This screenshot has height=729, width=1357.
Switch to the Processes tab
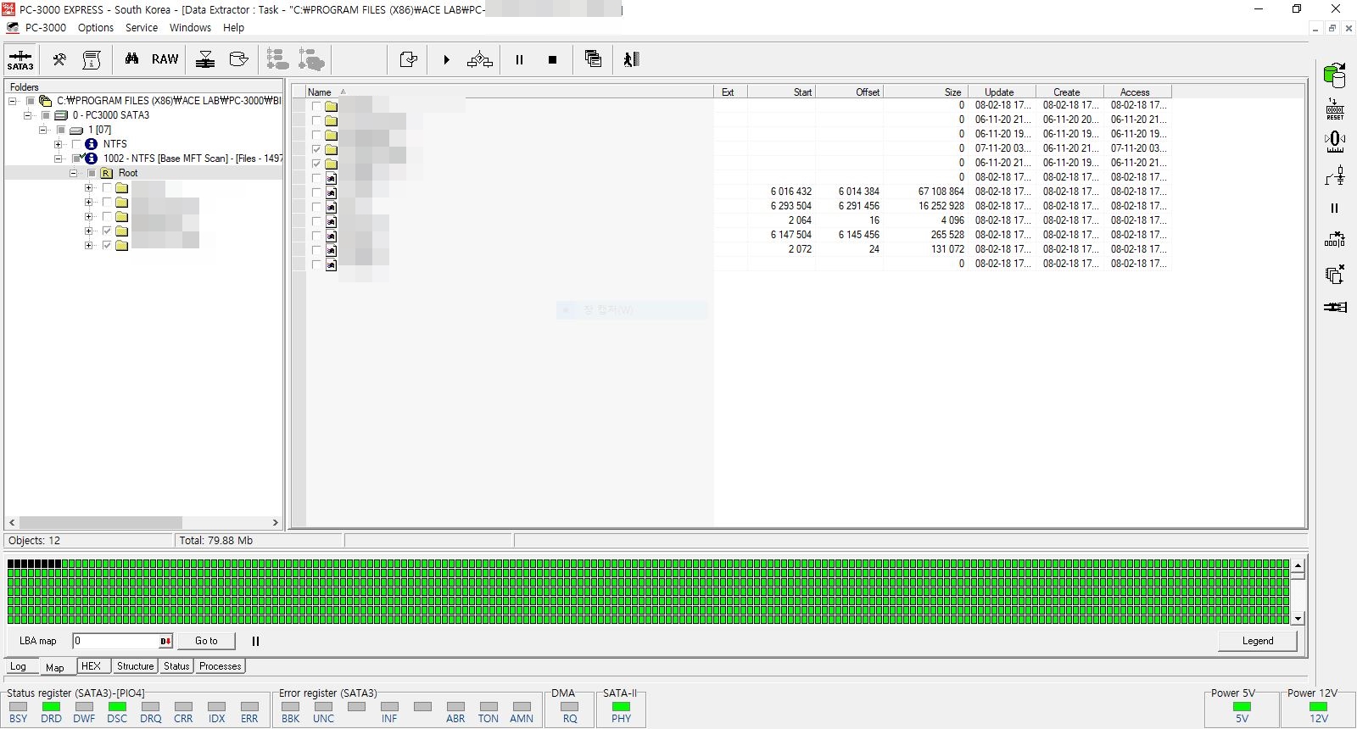(221, 666)
